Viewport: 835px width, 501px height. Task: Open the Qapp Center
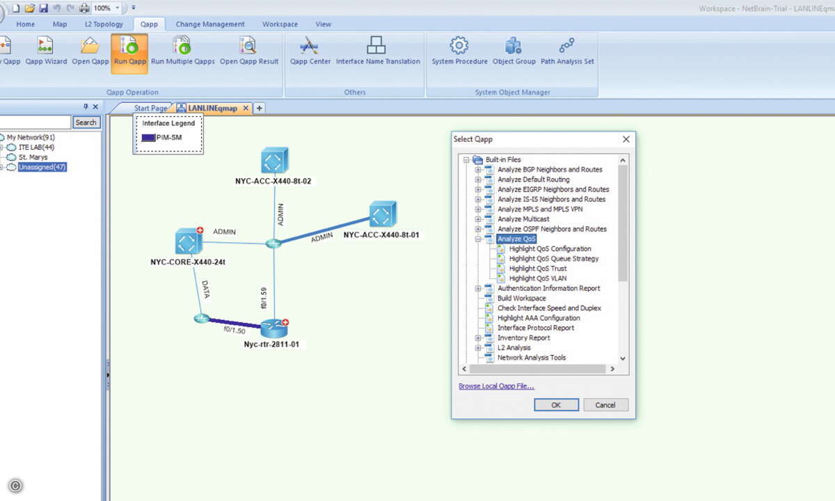[310, 52]
